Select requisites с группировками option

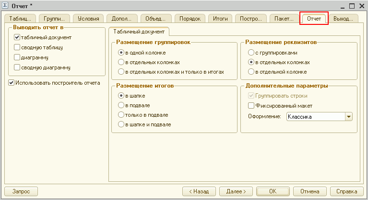(x=251, y=53)
